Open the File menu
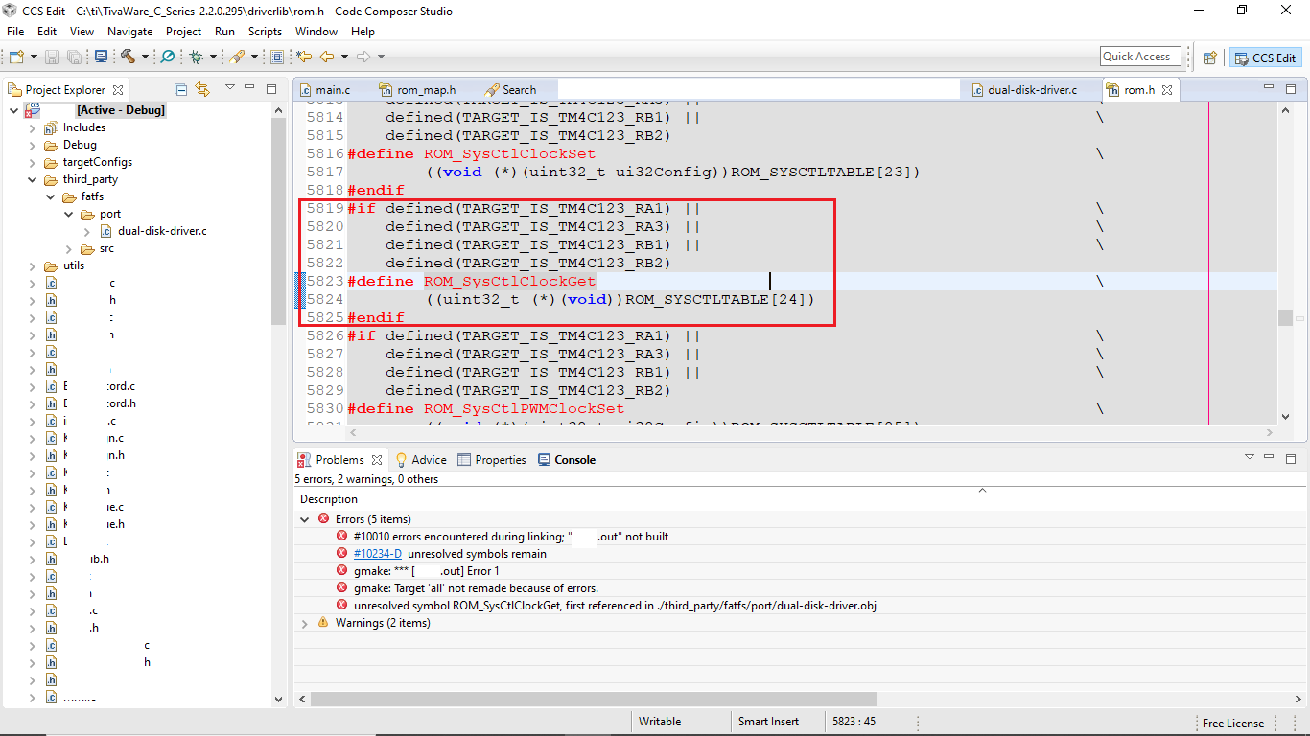1310x736 pixels. [15, 32]
